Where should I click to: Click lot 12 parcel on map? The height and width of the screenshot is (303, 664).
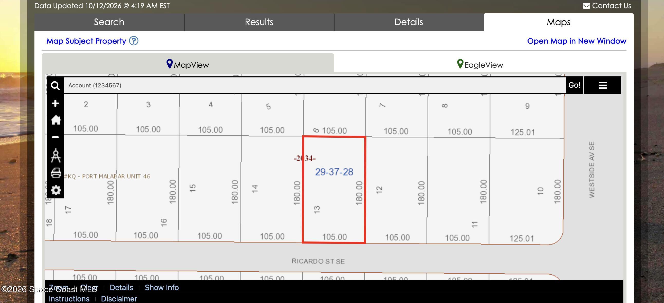tap(396, 190)
